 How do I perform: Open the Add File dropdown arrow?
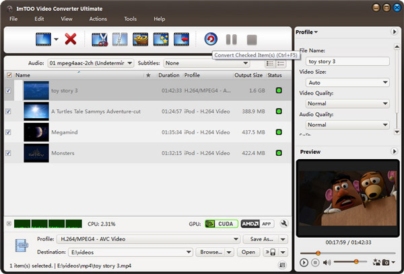(x=56, y=40)
